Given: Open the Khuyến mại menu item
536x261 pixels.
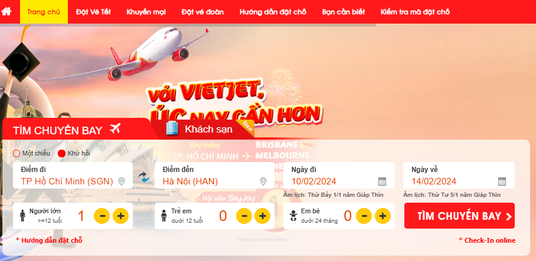Looking at the screenshot, I should 146,12.
